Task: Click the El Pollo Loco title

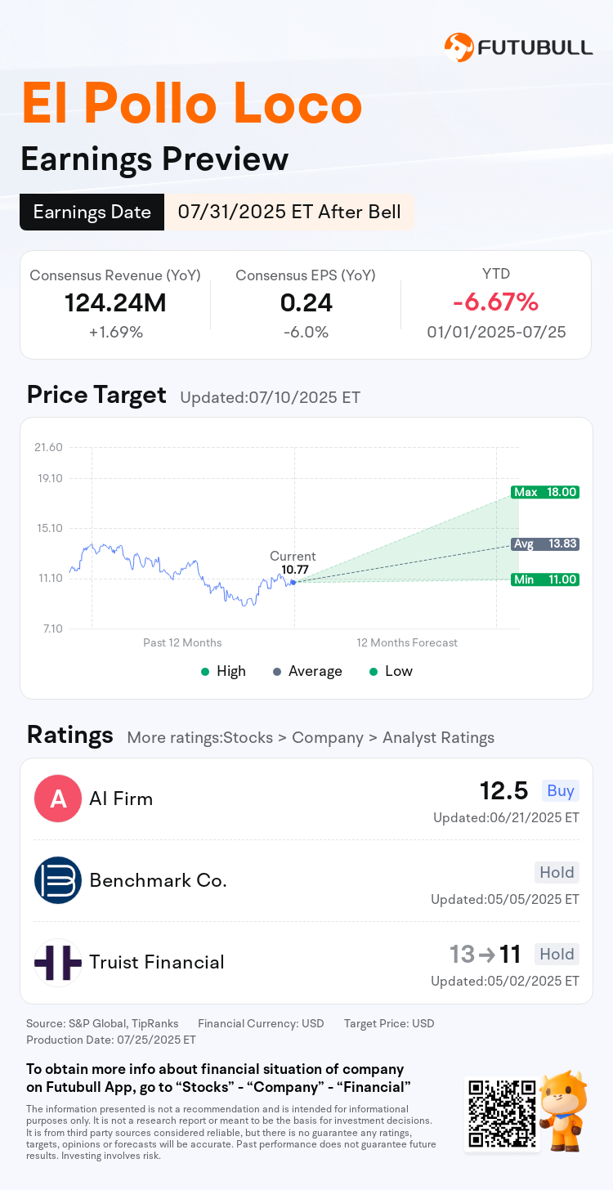Action: [x=191, y=105]
